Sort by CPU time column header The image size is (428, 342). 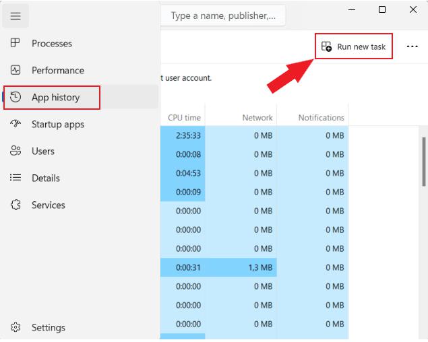coord(184,118)
